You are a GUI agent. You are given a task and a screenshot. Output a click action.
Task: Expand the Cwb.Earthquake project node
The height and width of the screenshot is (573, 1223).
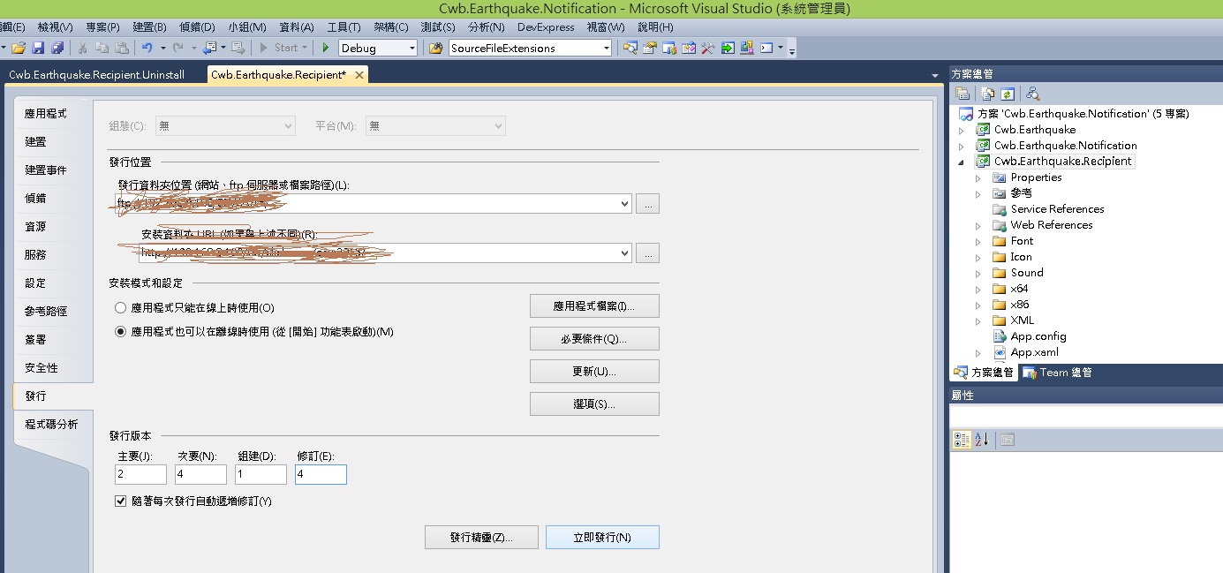[x=963, y=130]
